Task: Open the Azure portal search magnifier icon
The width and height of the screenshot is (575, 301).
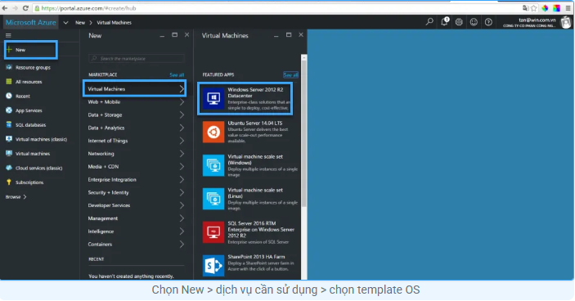Action: pyautogui.click(x=429, y=22)
